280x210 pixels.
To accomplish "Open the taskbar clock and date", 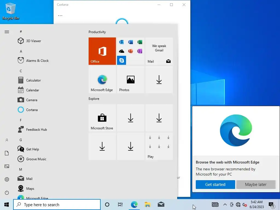I will click(x=256, y=205).
